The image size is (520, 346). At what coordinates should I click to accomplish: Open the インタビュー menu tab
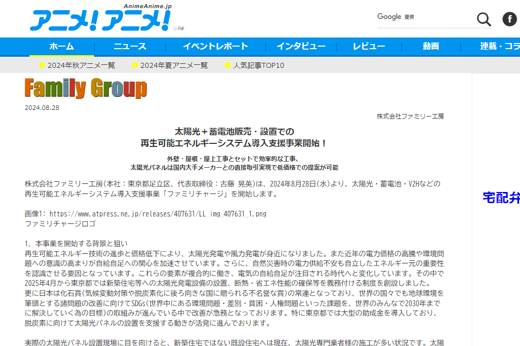[301, 46]
